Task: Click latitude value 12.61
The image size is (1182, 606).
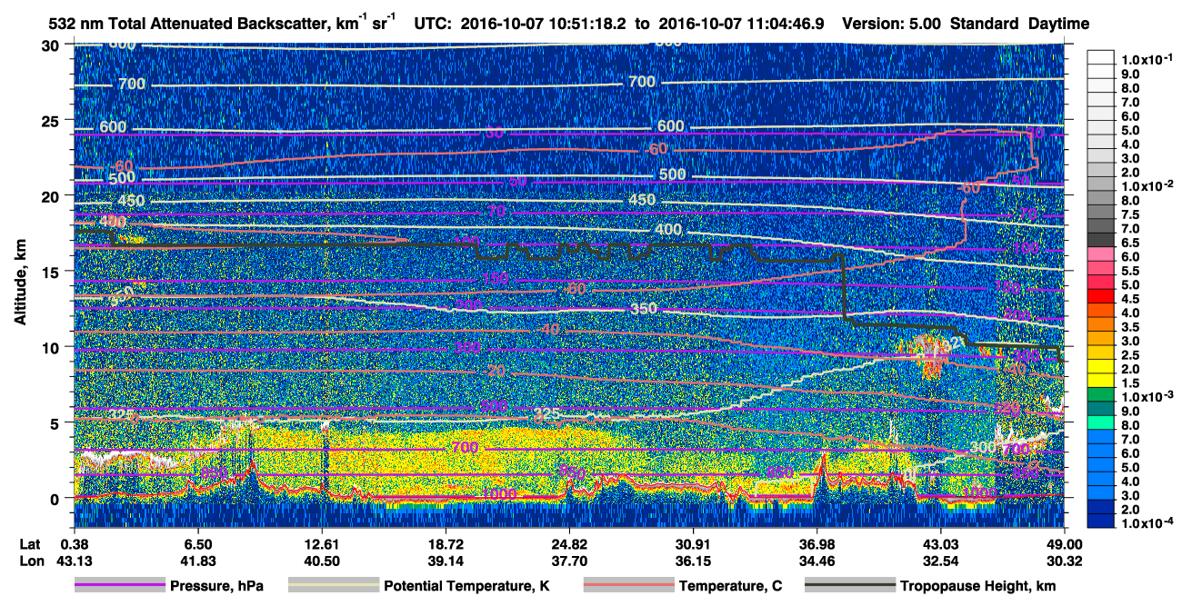Action: (322, 545)
